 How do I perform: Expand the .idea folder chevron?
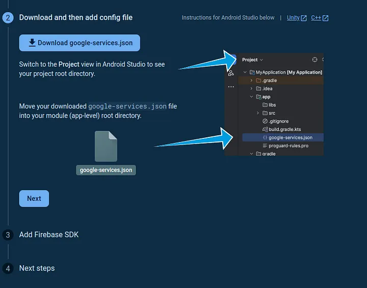251,89
